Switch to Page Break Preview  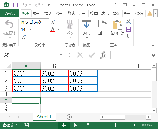[x=89, y=125]
